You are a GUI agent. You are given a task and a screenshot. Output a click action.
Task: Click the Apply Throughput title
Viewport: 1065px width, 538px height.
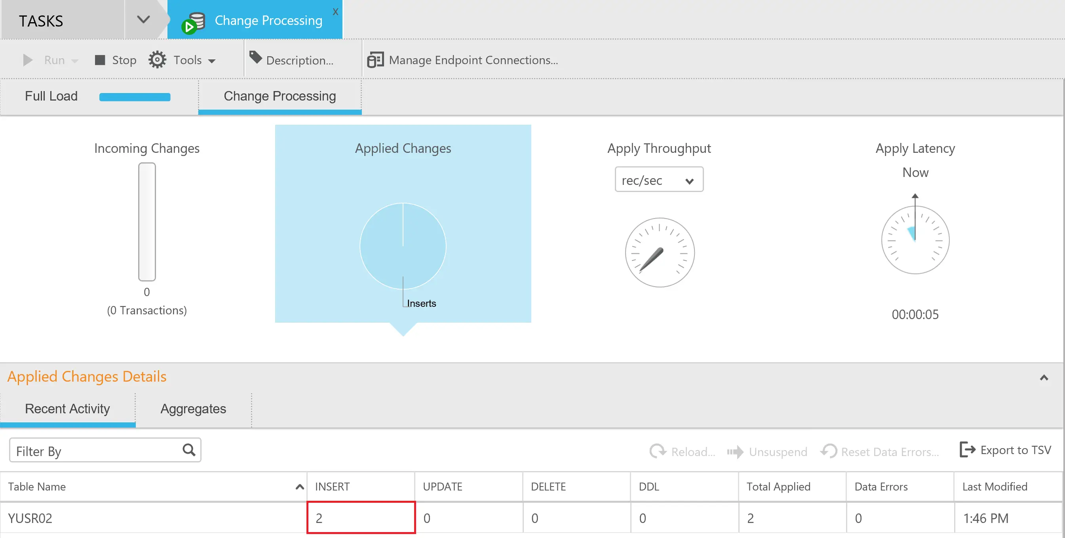659,148
